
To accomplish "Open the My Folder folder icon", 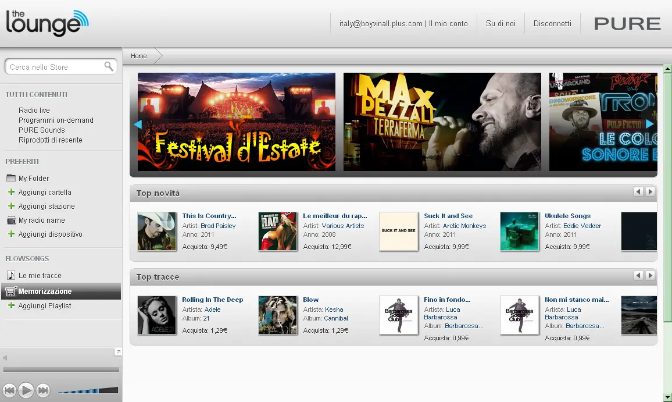I will (11, 178).
